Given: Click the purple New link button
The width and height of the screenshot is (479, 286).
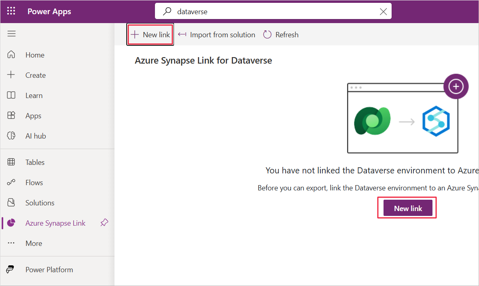Looking at the screenshot, I should (408, 208).
